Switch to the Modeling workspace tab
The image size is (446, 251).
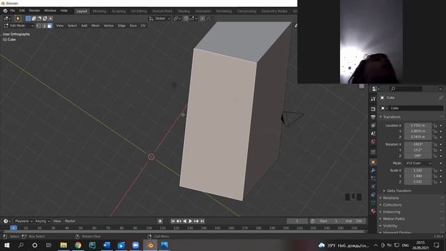pos(100,11)
